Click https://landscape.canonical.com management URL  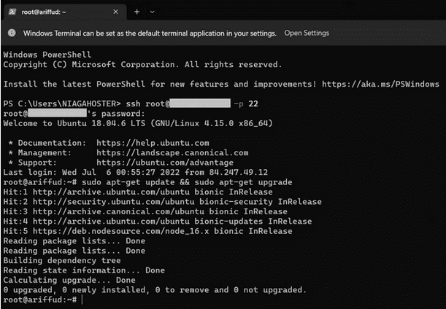[172, 153]
